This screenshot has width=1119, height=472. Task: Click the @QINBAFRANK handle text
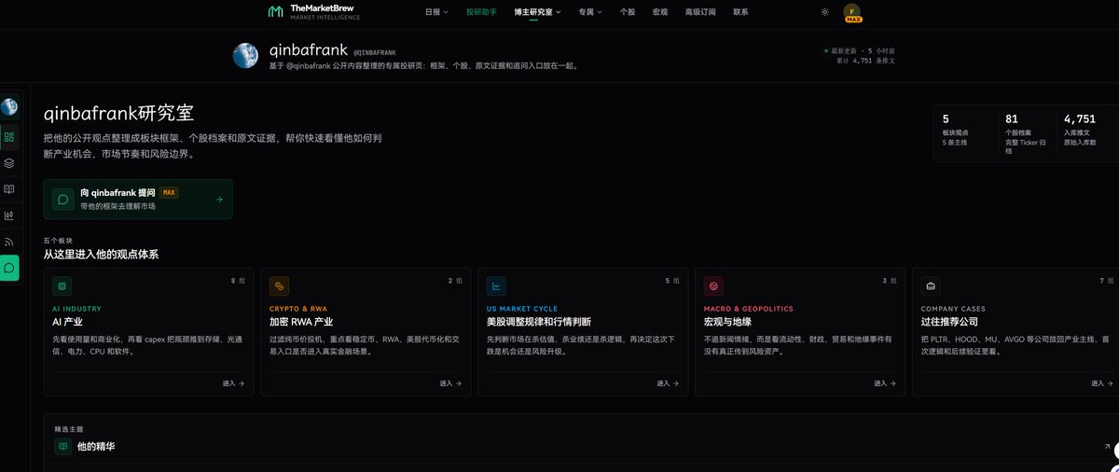[x=375, y=52]
